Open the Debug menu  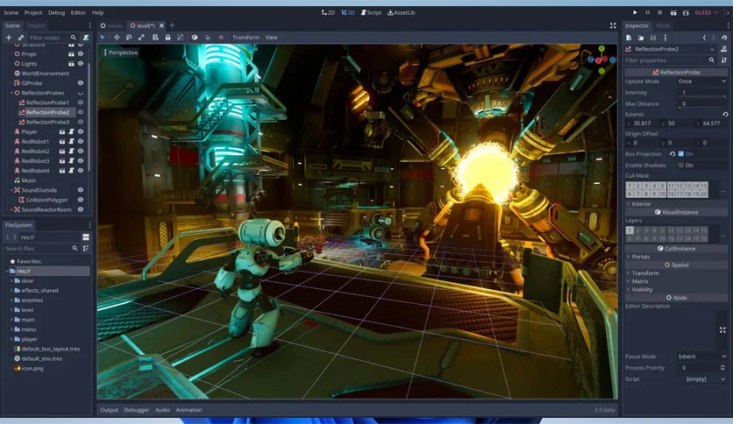click(57, 12)
